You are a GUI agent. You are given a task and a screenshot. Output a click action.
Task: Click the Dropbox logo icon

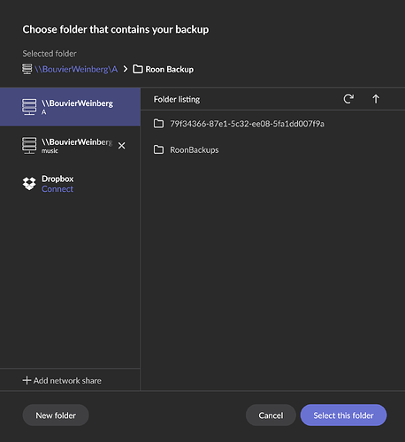[x=29, y=184]
